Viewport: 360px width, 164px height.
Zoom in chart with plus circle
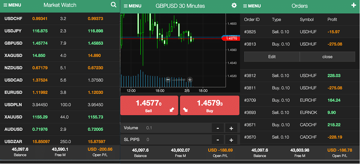[x=190, y=80]
